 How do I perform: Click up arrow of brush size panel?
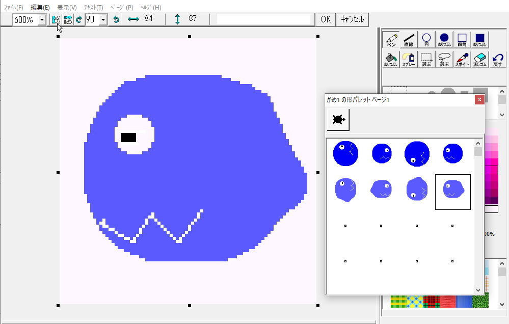(502, 92)
